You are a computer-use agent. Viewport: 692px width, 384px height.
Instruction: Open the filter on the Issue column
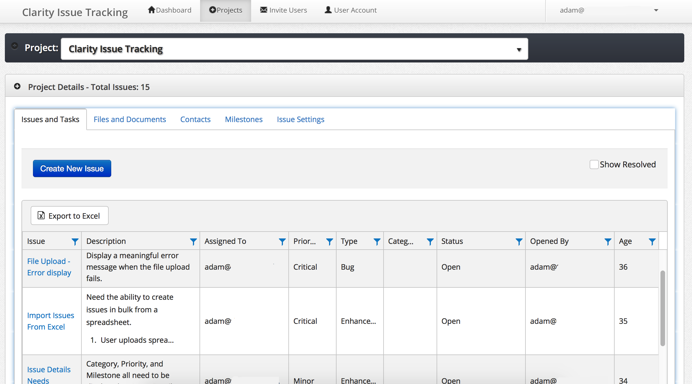(x=75, y=241)
